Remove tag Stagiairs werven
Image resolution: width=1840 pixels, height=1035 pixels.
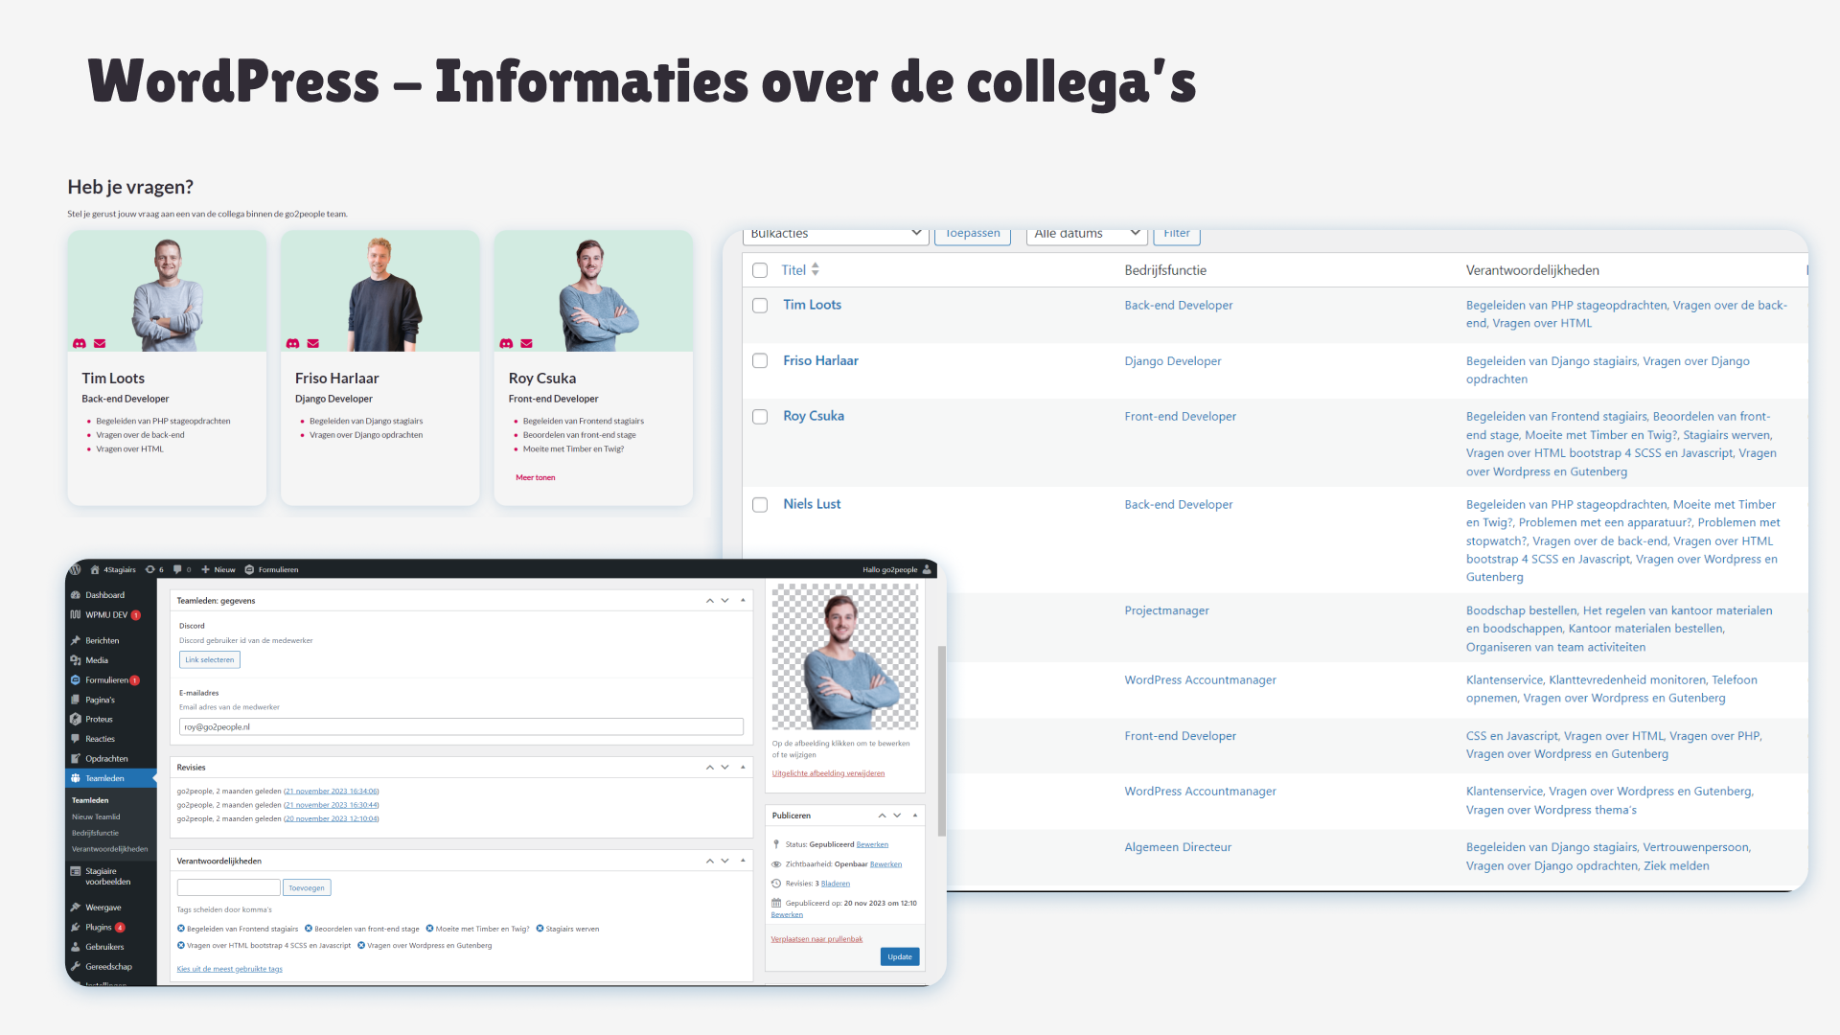pos(540,929)
